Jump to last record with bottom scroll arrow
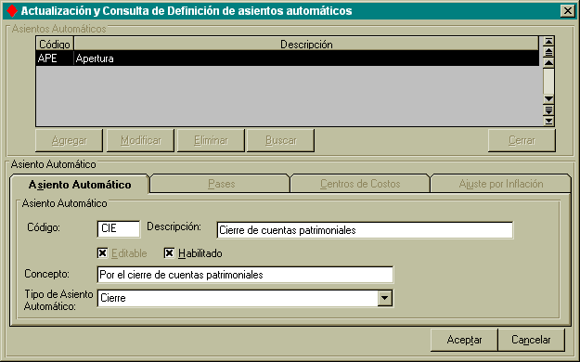The image size is (580, 362). 548,121
